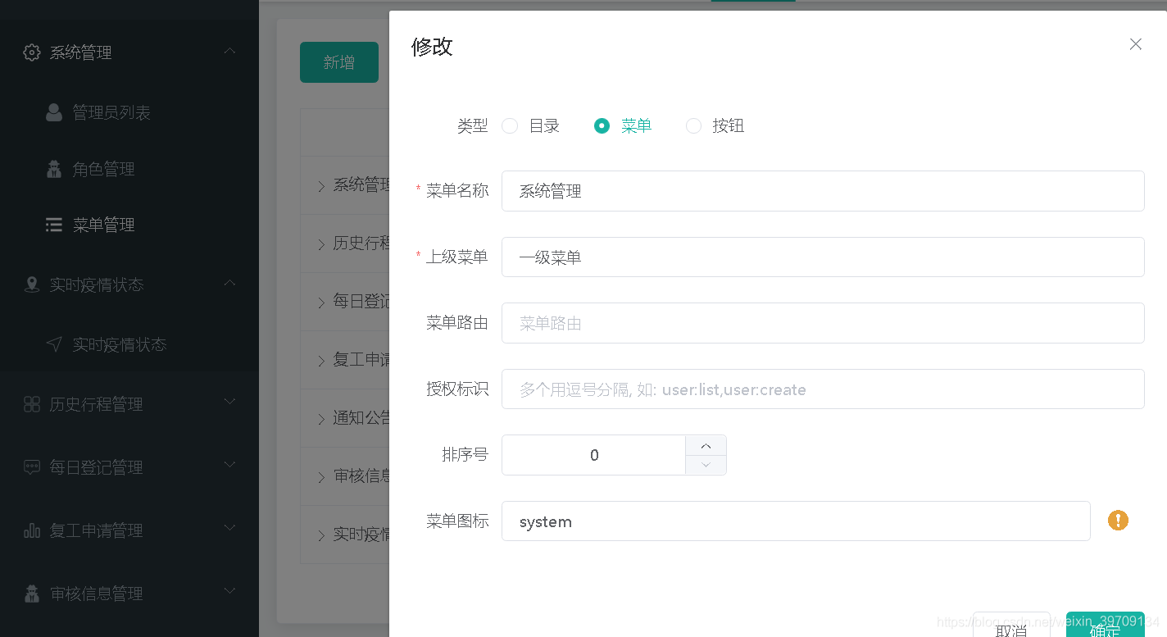Click the gear icon beside 系统管理 in sidebar
The width and height of the screenshot is (1167, 637).
pos(32,52)
